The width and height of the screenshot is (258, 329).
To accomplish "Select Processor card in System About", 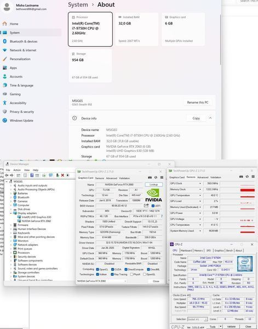I will [x=90, y=29].
